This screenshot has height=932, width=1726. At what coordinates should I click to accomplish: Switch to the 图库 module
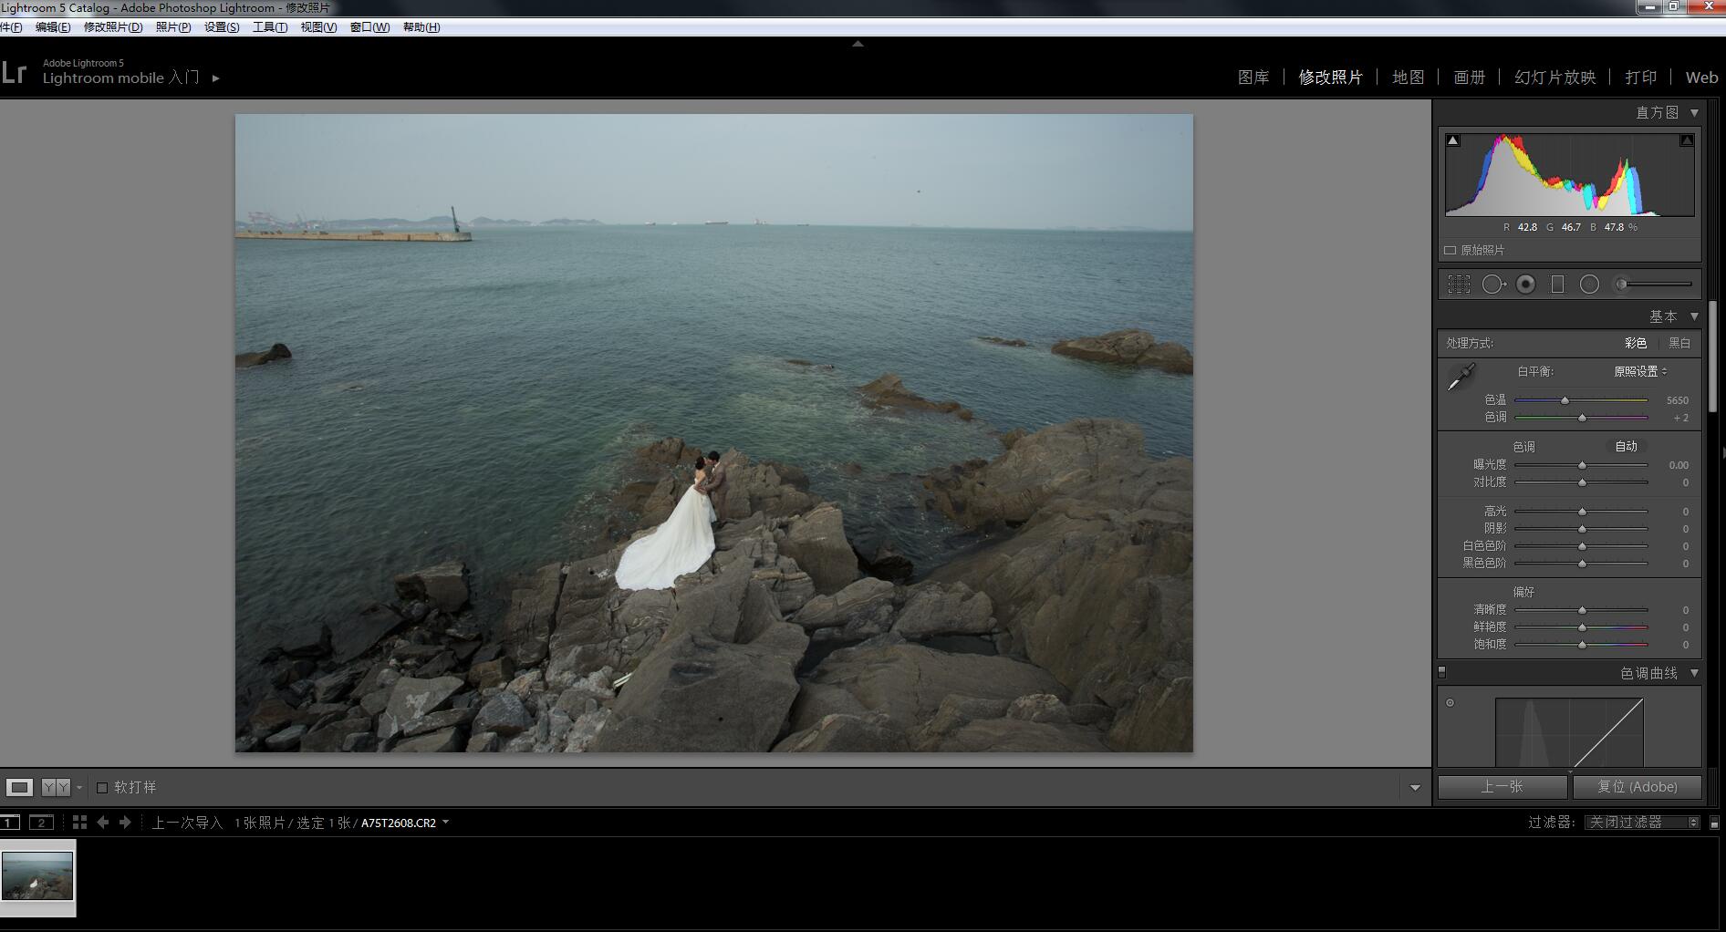(x=1253, y=78)
